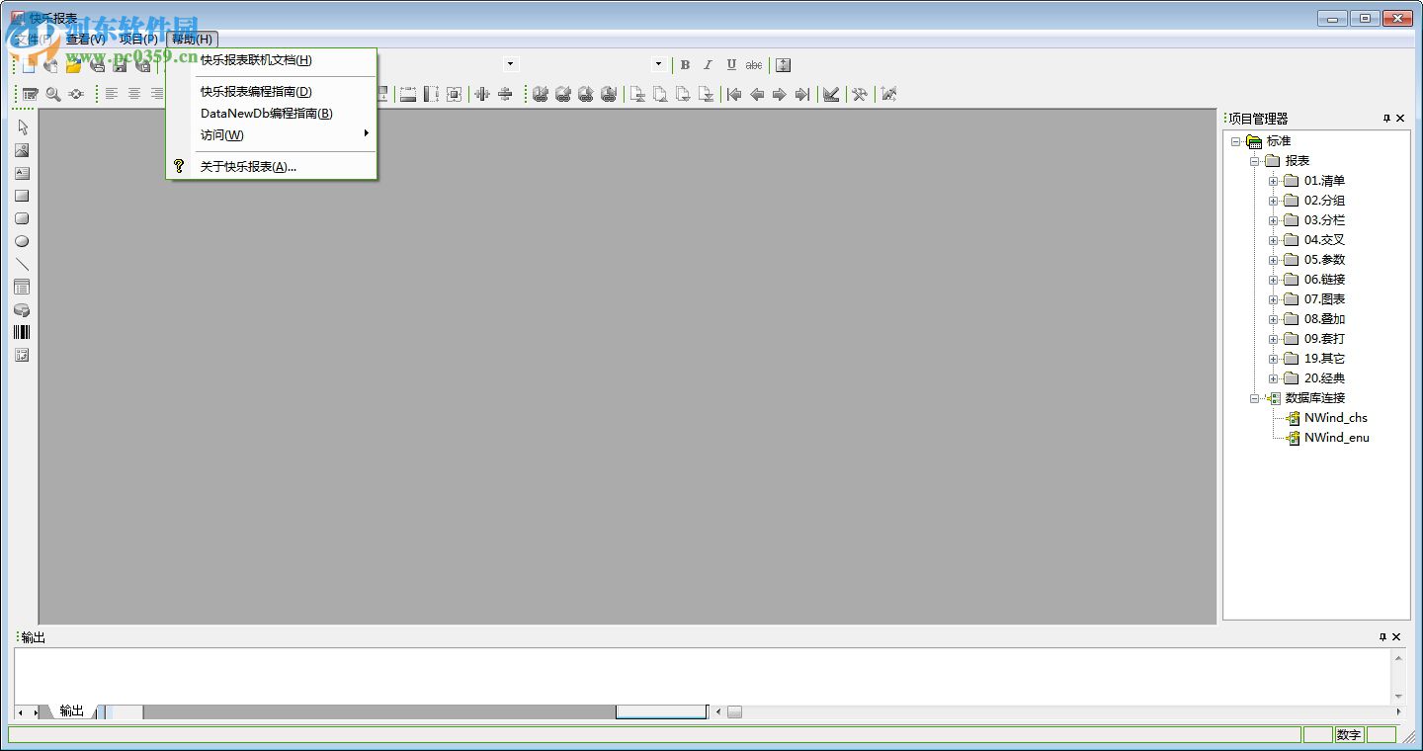Click the make same width icon
Viewport: 1423px width, 751px height.
pos(408,94)
